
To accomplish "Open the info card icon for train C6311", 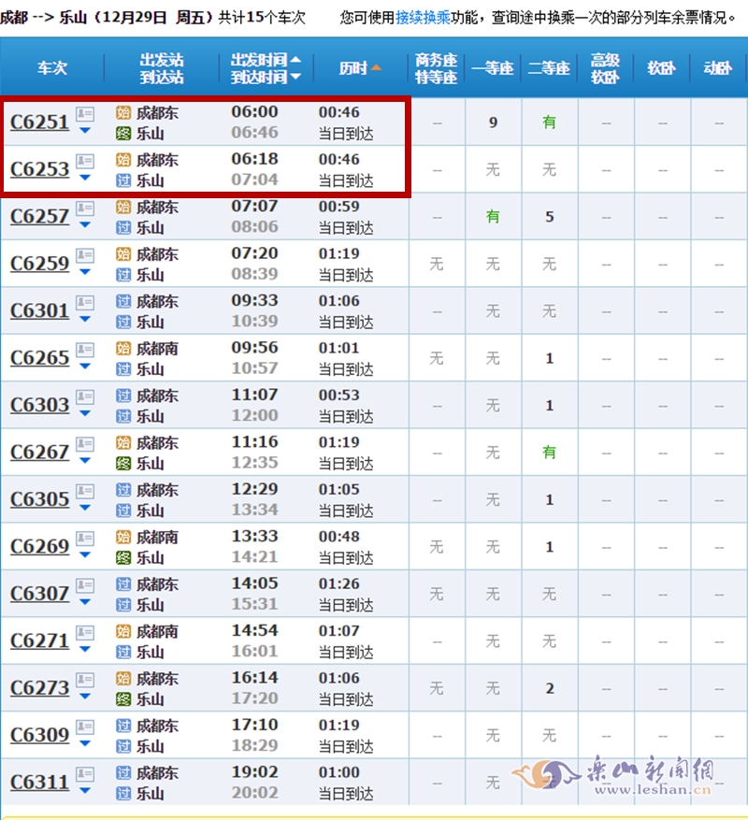I will [85, 773].
